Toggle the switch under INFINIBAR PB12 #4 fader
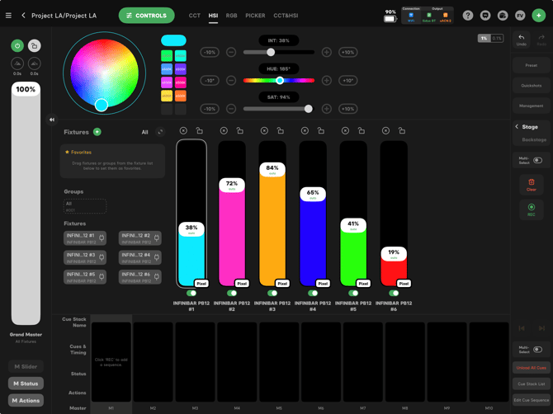 pyautogui.click(x=313, y=293)
